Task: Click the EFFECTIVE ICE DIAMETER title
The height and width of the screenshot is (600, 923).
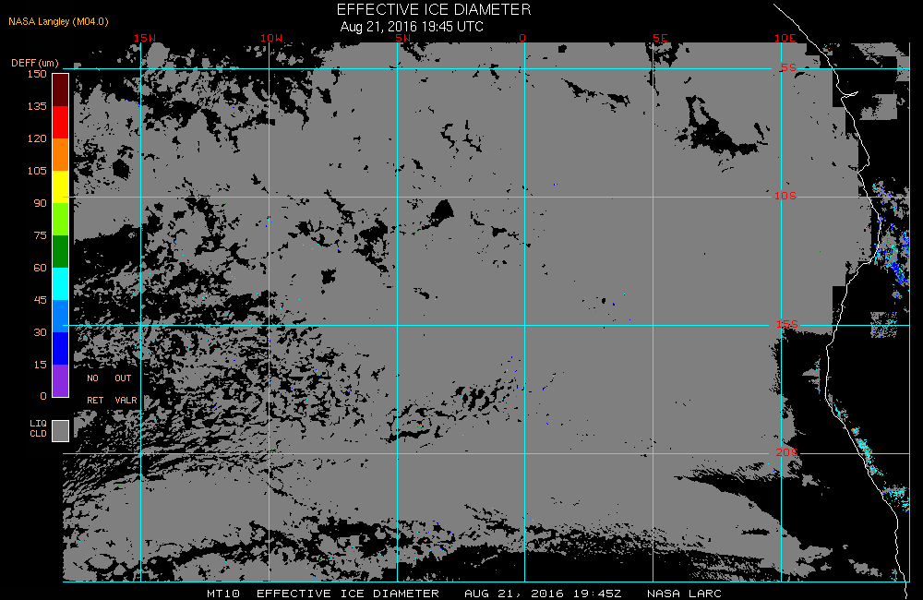Action: pos(434,9)
